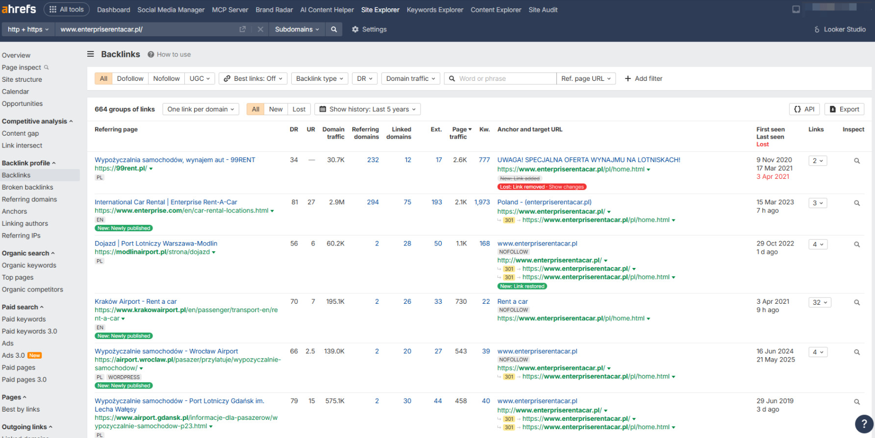Clear the URL with the X icon
This screenshot has height=438, width=875.
pyautogui.click(x=260, y=29)
